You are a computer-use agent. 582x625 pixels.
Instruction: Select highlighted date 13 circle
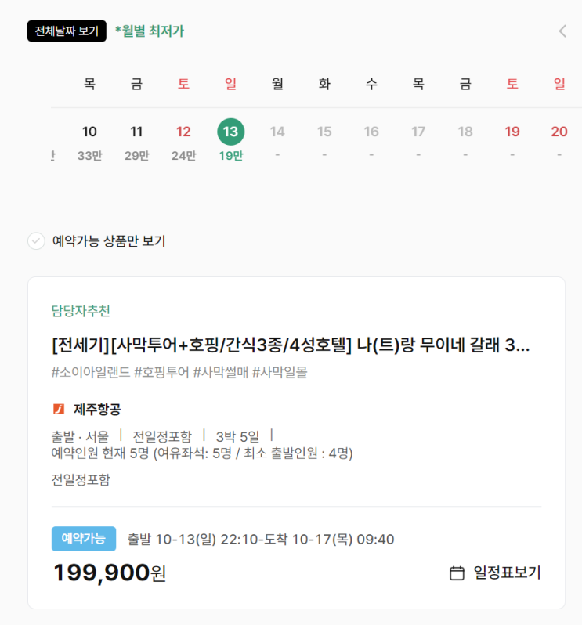[x=230, y=132]
